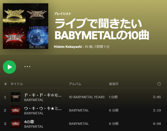Click the clock duration column icon
167x131 pixels.
coord(159,84)
